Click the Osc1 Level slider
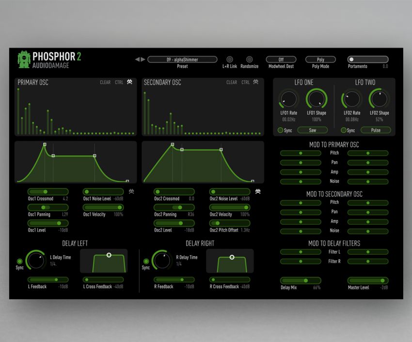Screen dimensions: 412x342 48,223
